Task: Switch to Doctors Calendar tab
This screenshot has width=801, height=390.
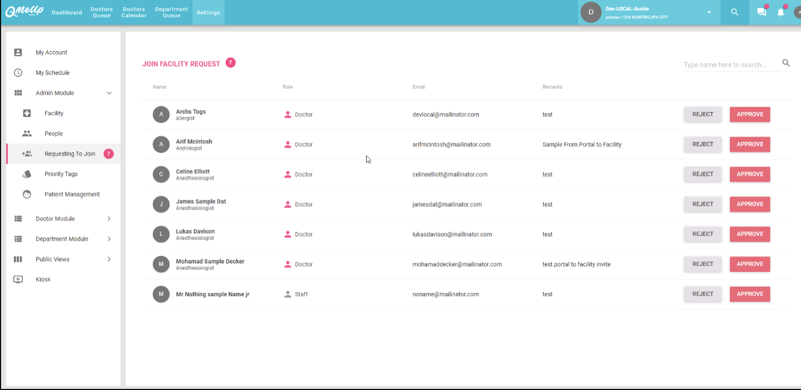Action: (134, 12)
